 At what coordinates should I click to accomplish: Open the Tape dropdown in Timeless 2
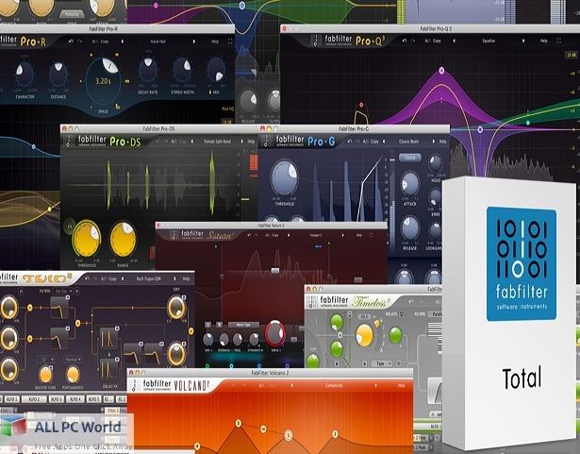(x=382, y=363)
